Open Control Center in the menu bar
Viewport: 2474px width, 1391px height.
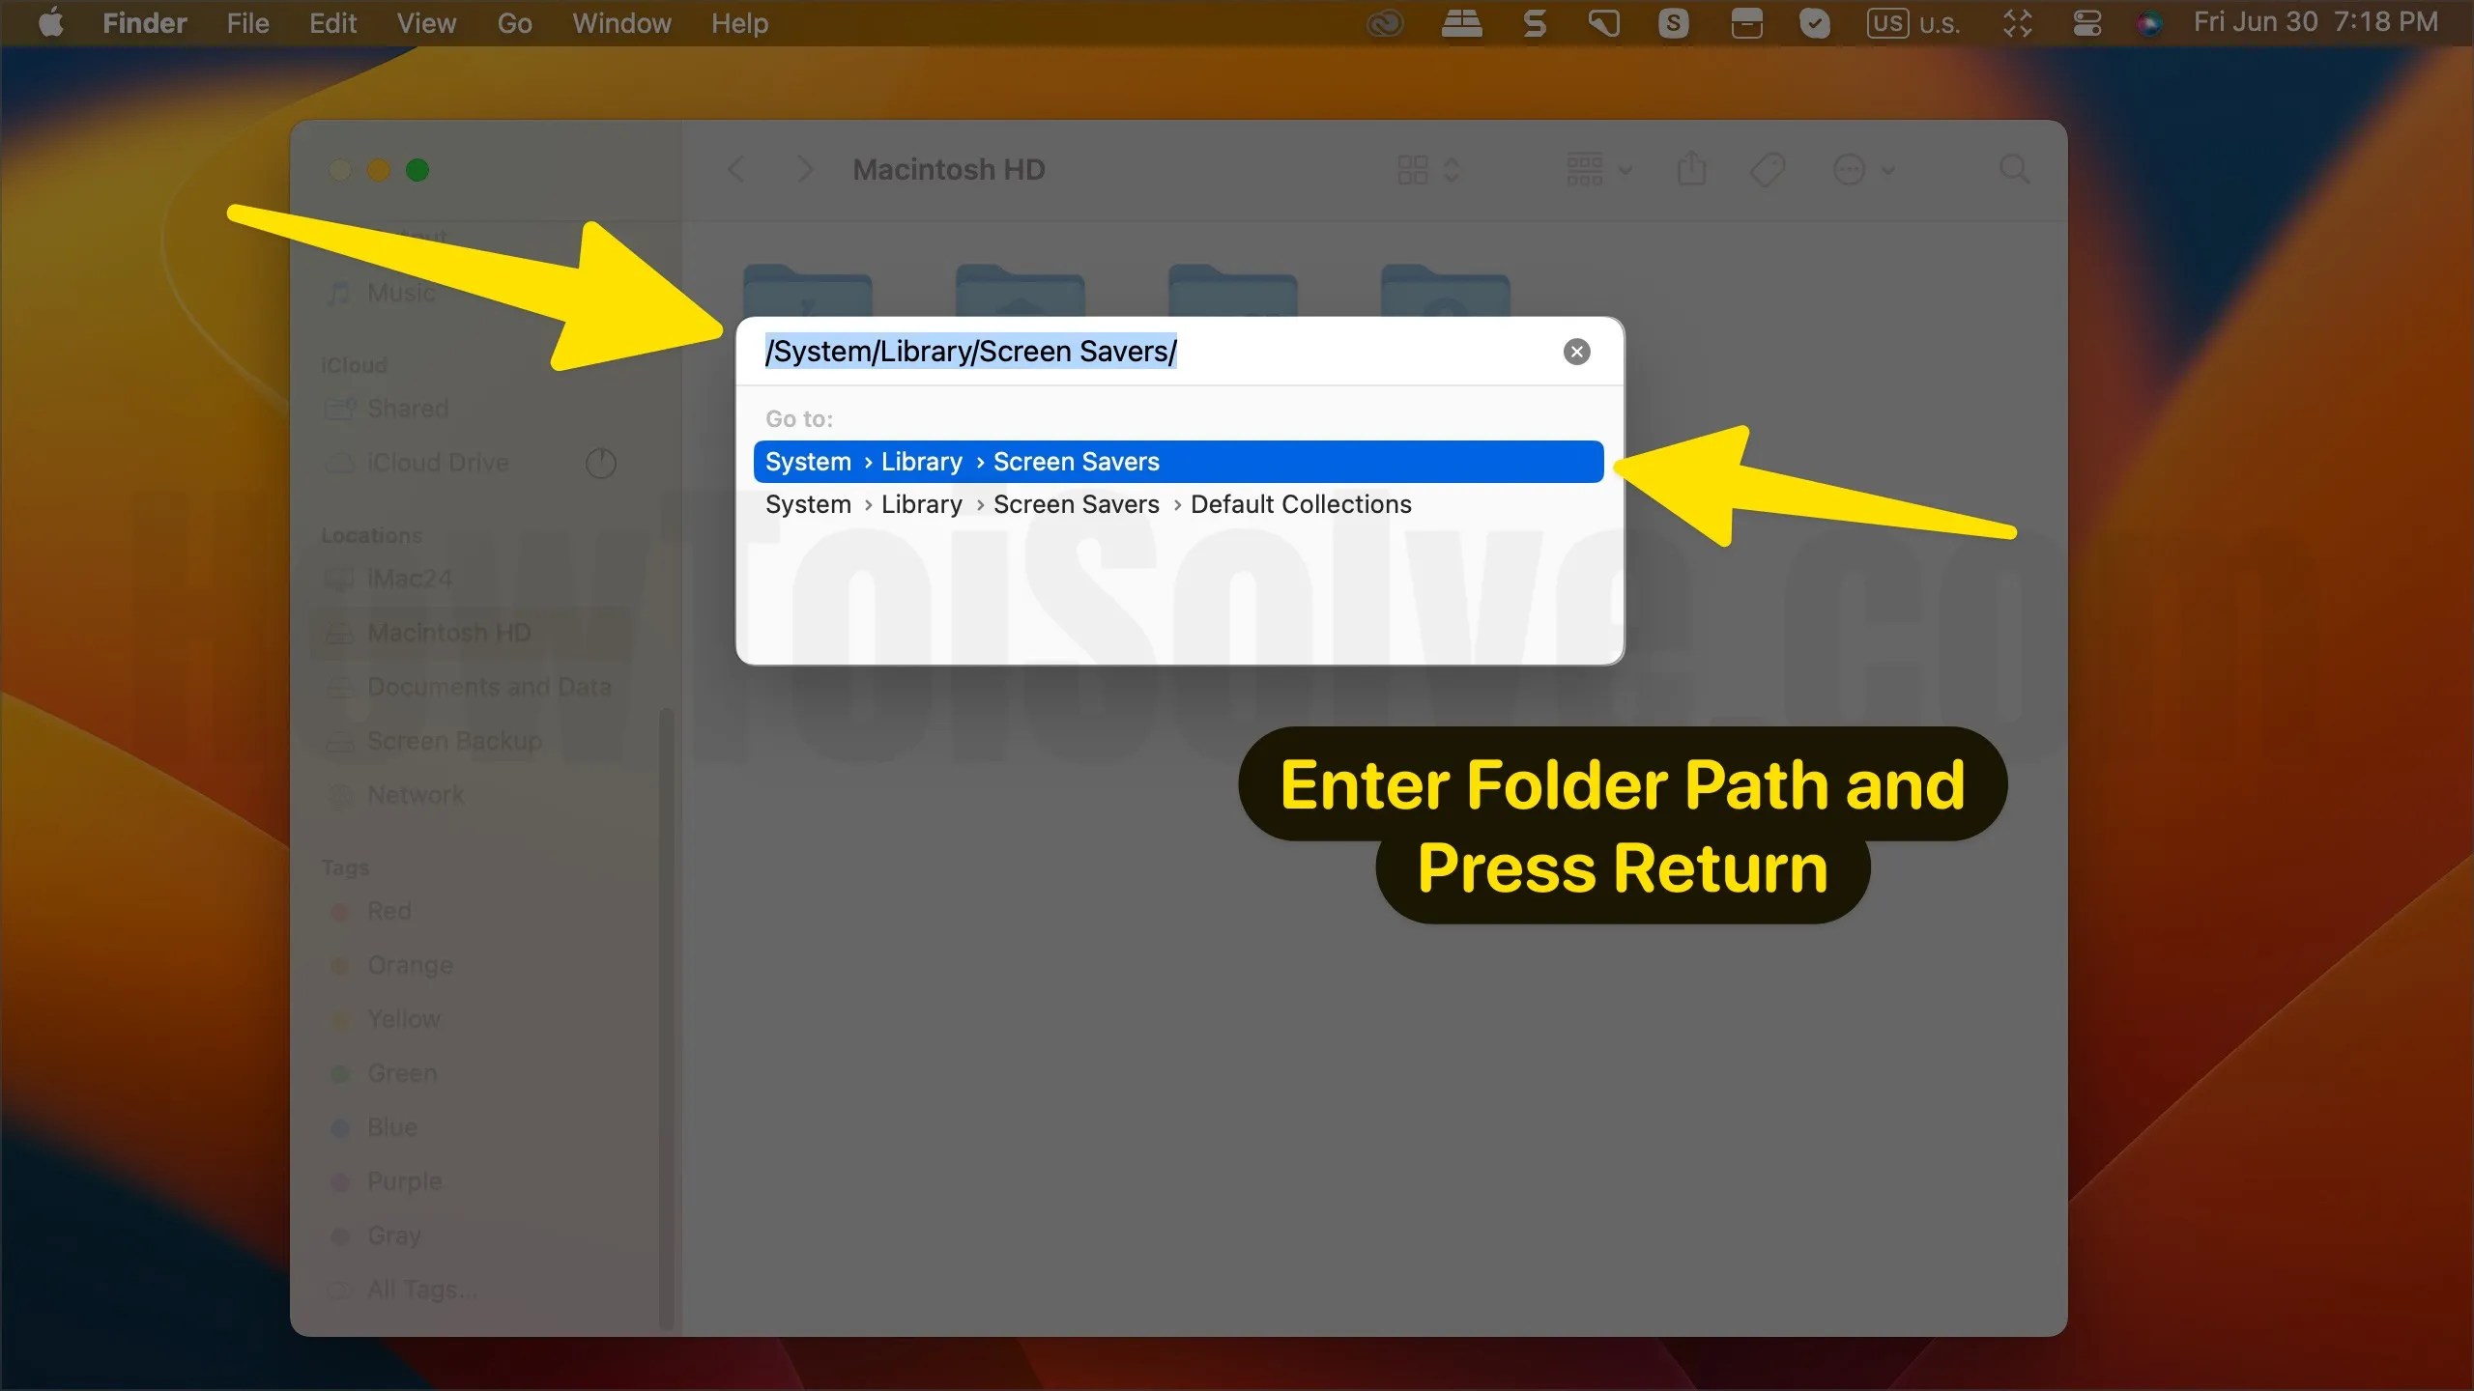(x=2086, y=22)
